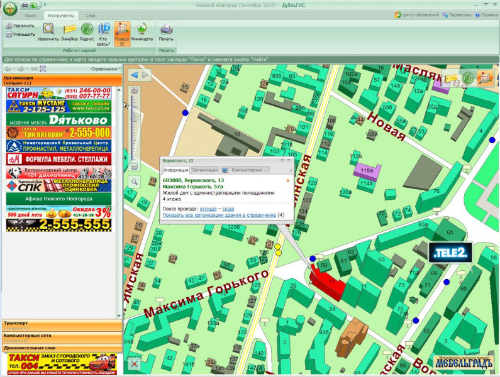
Task: Expand the Дополнительные слои section
Action: coord(62,348)
